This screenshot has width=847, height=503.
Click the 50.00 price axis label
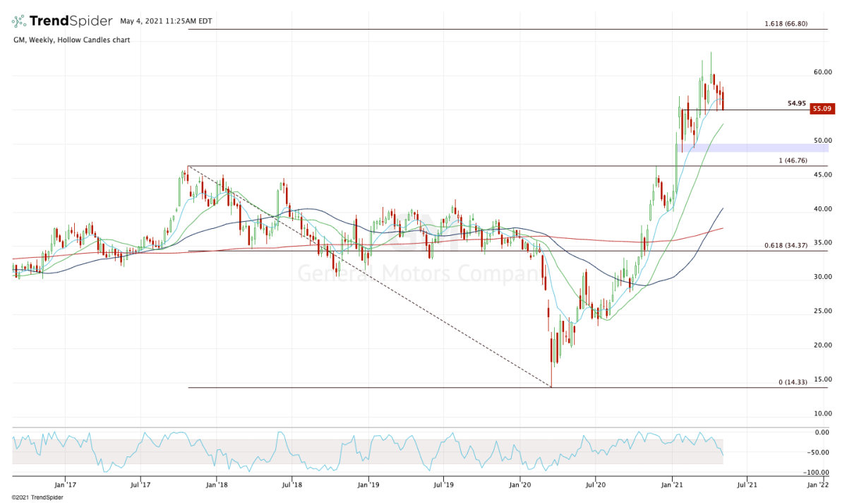pos(822,141)
